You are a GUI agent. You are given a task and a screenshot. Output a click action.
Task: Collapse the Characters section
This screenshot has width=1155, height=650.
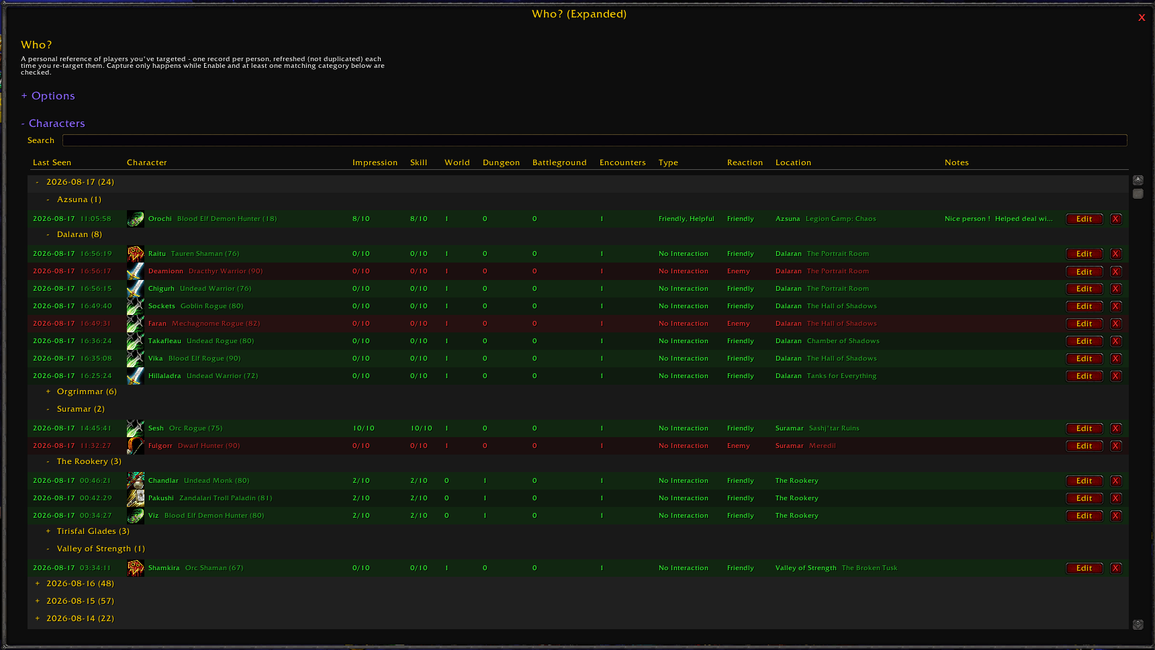pos(53,124)
